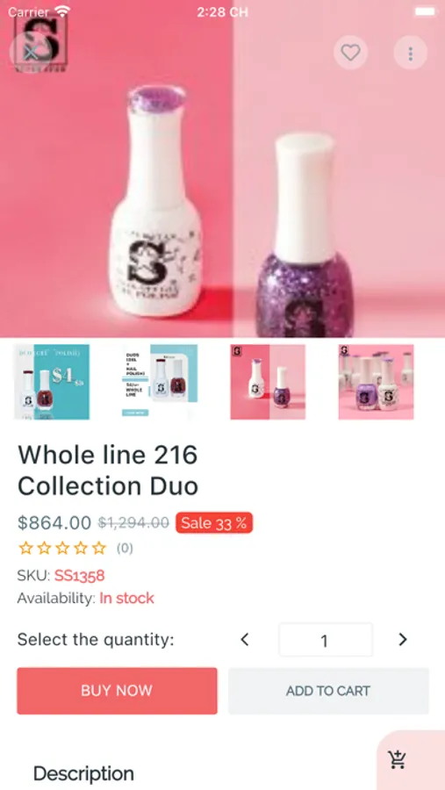Tap the SKU SS1358 link
The height and width of the screenshot is (790, 445).
[80, 575]
